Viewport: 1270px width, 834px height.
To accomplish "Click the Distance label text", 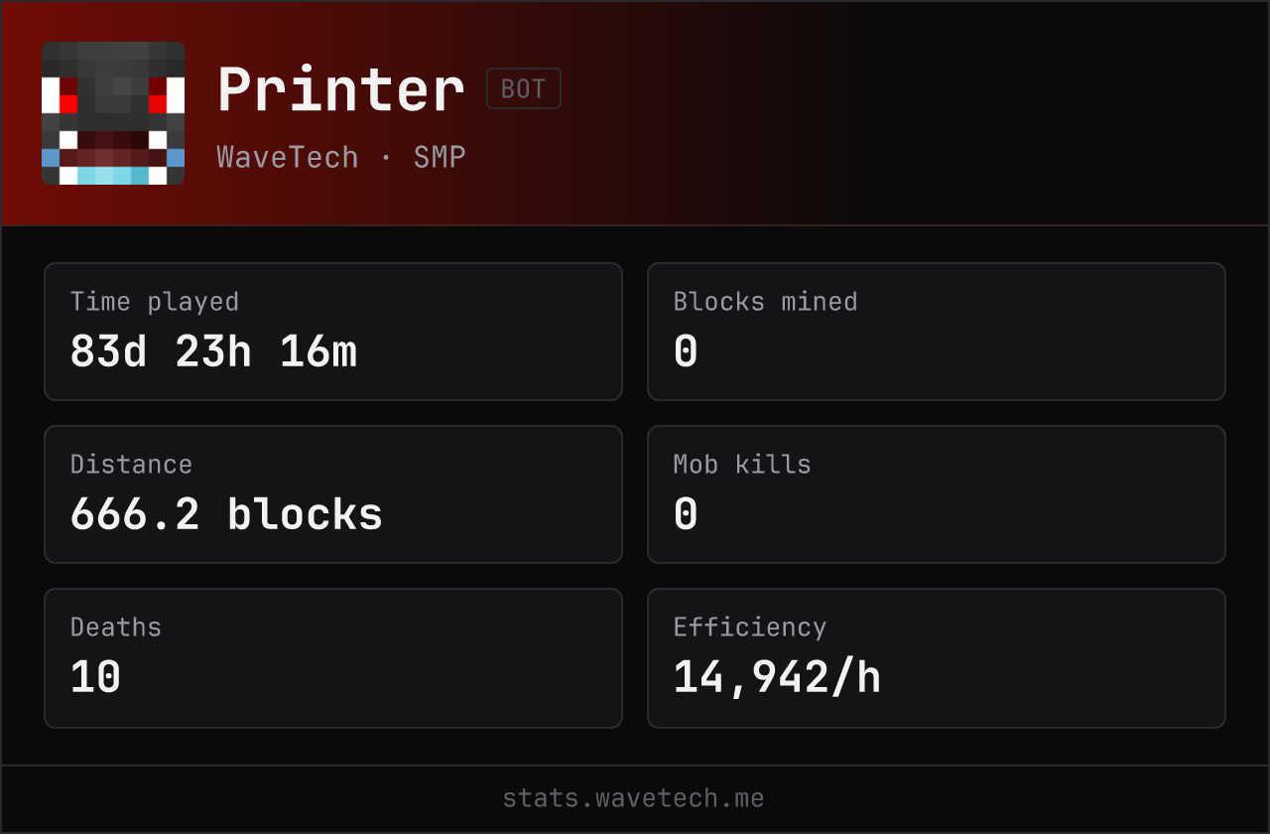I will coord(131,465).
